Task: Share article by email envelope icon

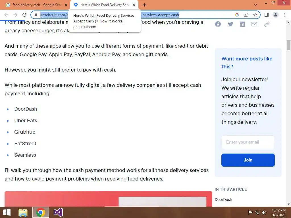Action: (254, 24)
